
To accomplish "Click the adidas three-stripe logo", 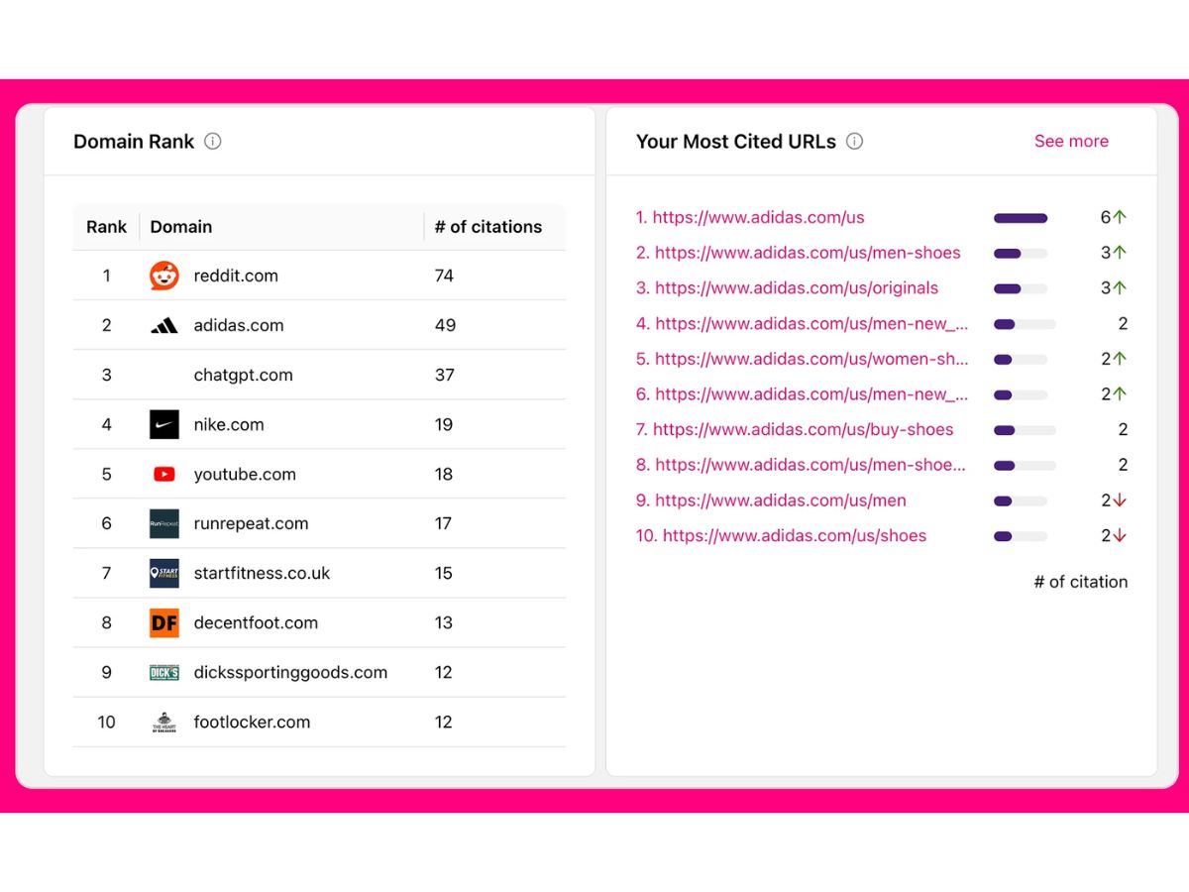I will (164, 325).
